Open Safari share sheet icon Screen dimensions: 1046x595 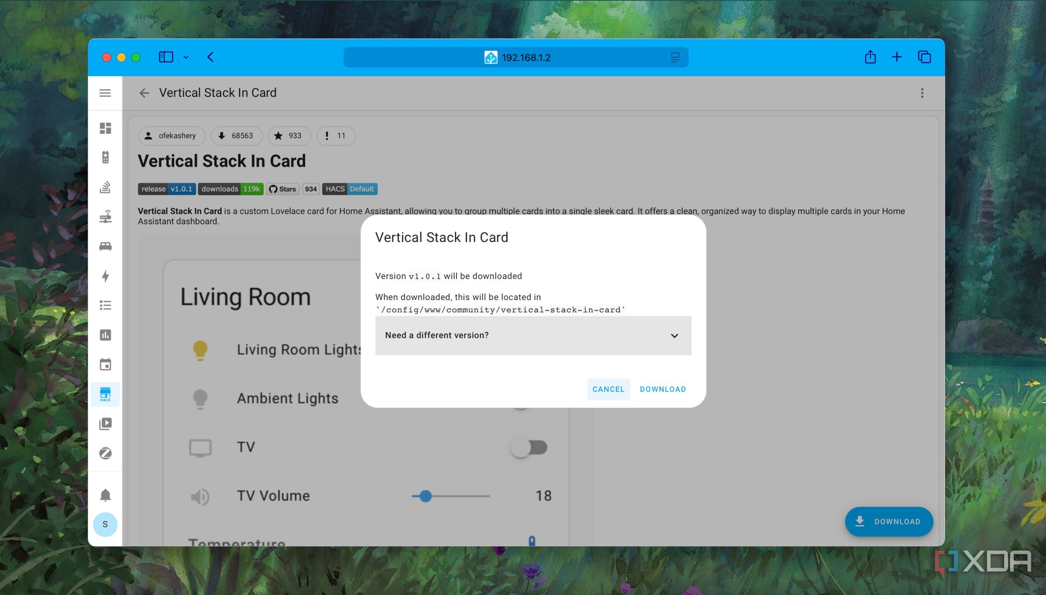pyautogui.click(x=870, y=57)
